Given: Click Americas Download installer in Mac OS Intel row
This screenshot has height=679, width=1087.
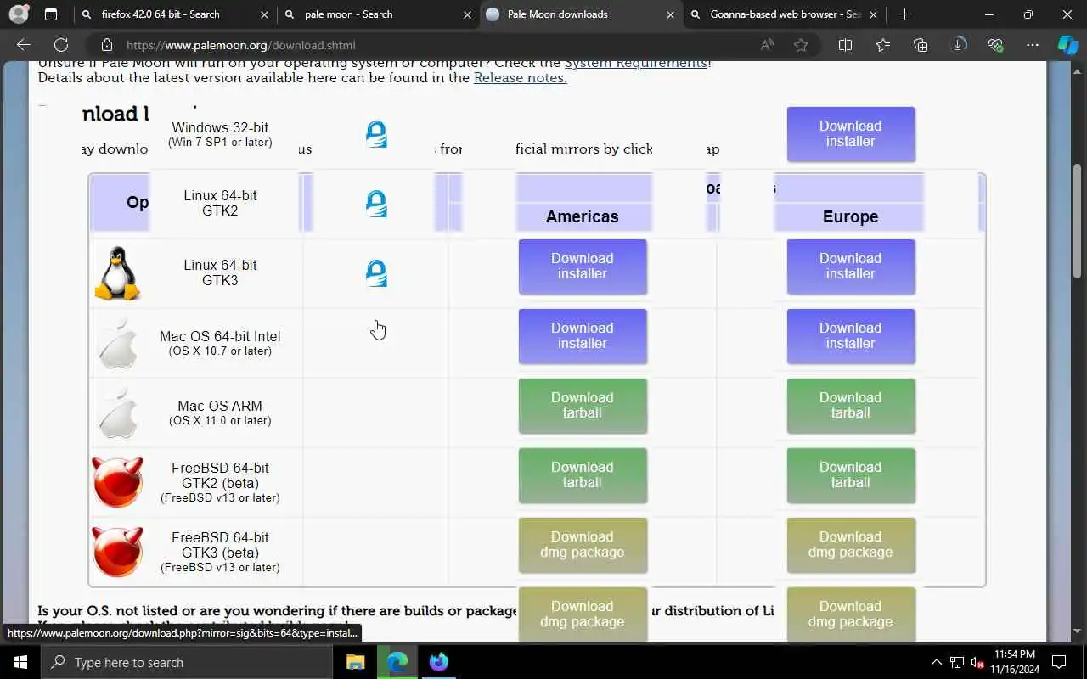Looking at the screenshot, I should pyautogui.click(x=583, y=336).
